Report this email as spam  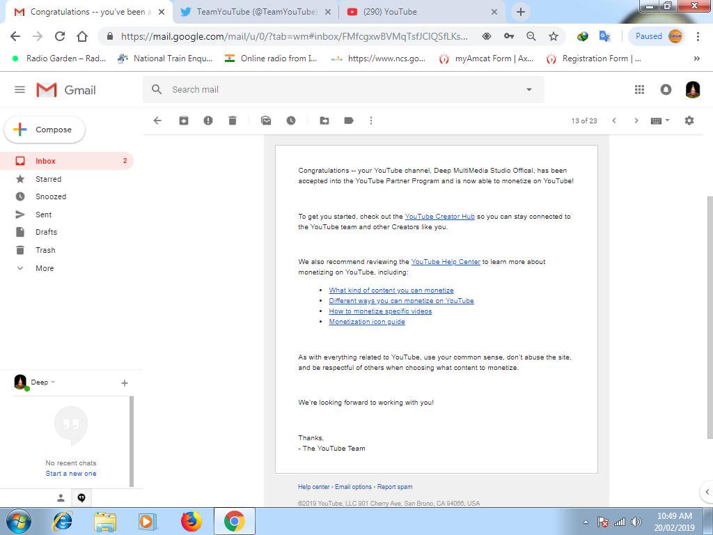coord(208,121)
